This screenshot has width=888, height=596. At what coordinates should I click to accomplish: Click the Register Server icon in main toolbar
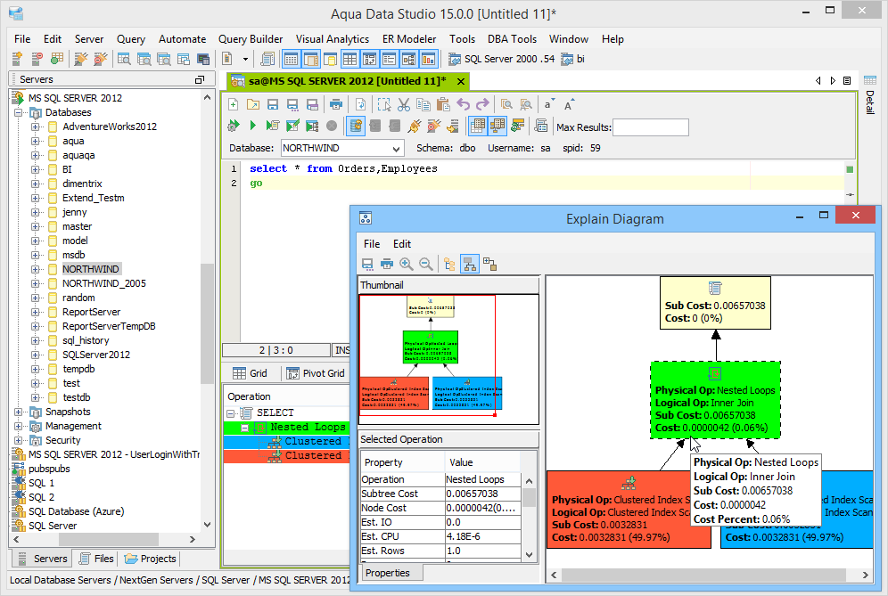(18, 58)
